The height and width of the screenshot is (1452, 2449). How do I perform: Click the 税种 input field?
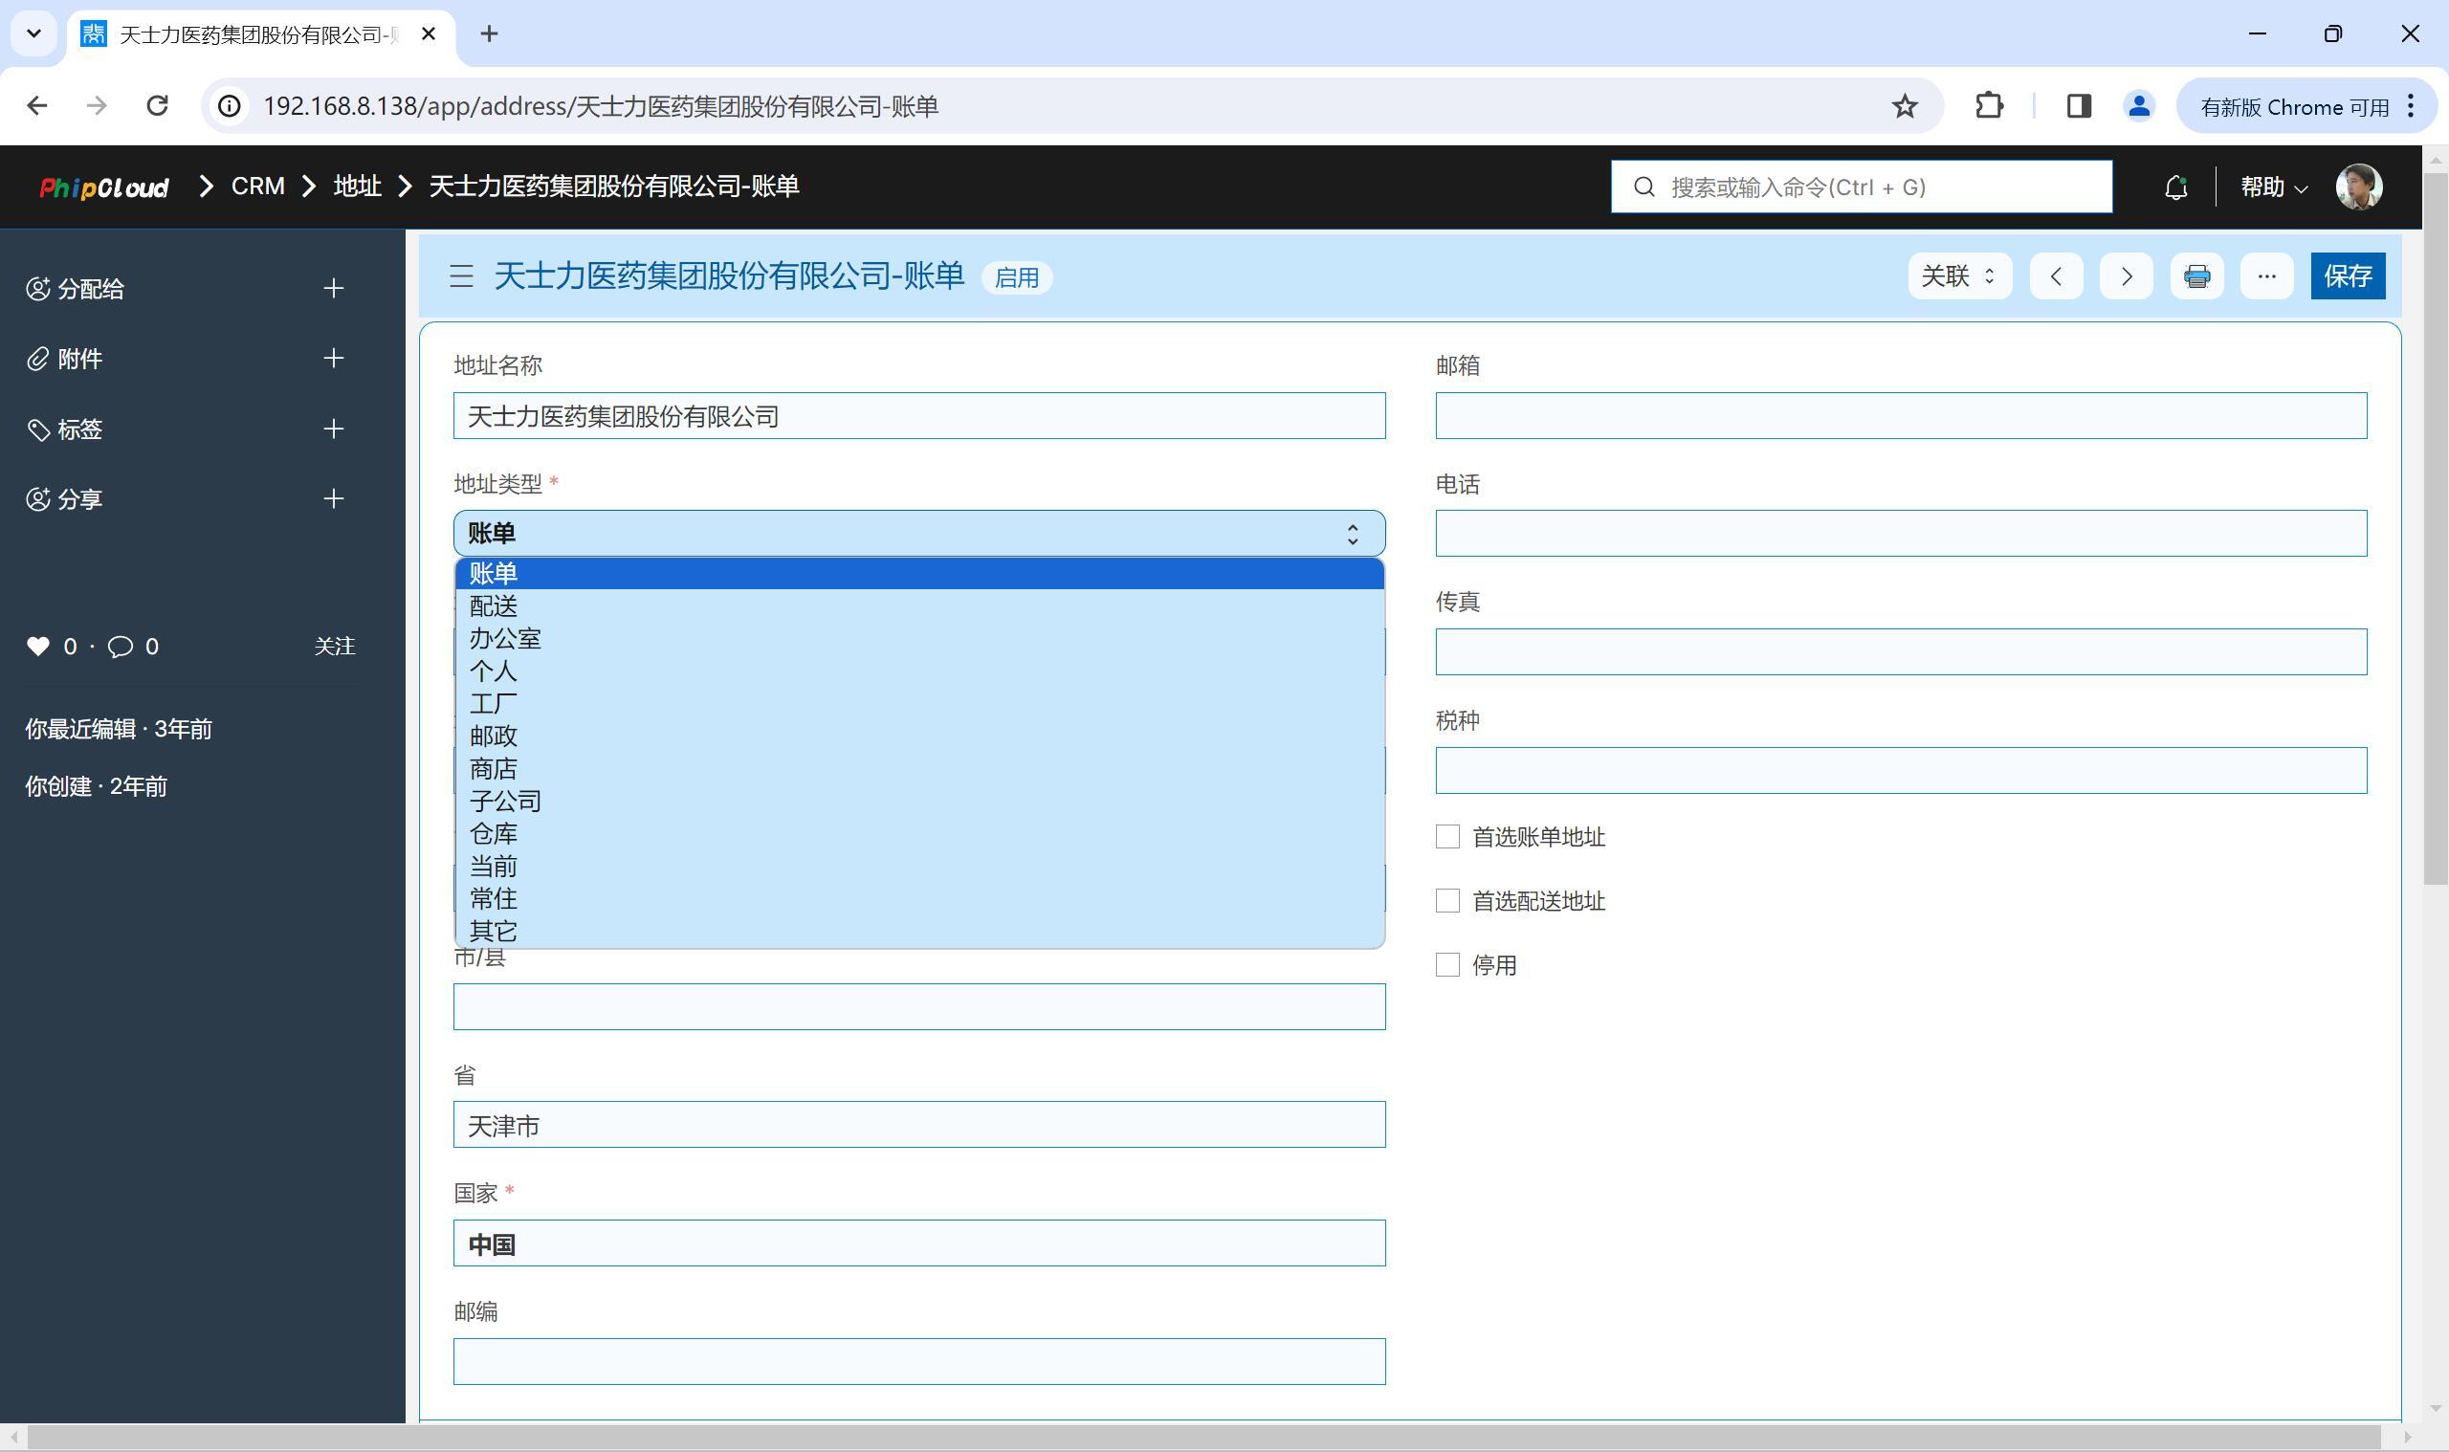tap(1900, 770)
